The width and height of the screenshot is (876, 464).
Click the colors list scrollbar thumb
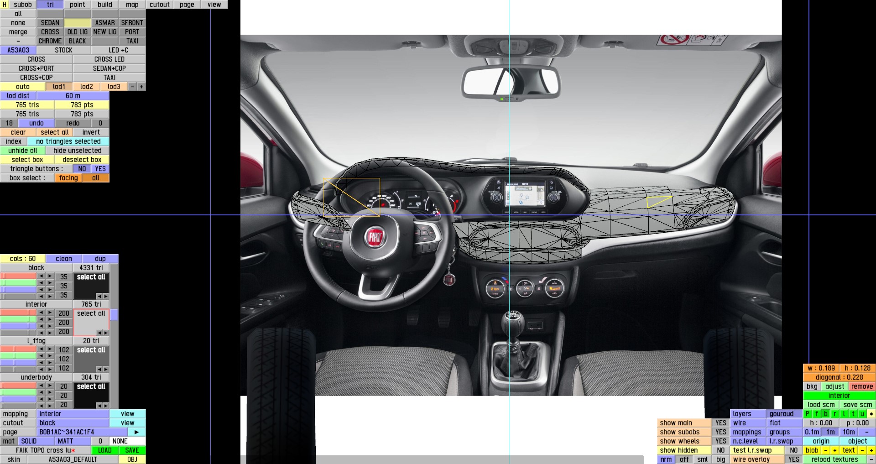click(114, 315)
